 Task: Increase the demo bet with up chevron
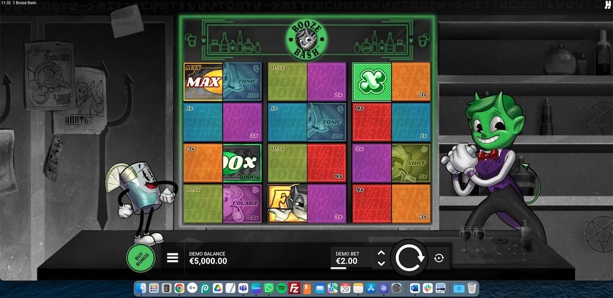coord(381,253)
